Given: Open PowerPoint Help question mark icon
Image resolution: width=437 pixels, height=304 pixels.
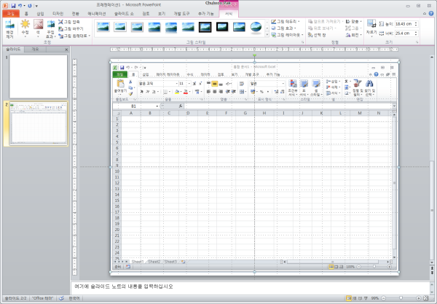Looking at the screenshot, I should coord(431,13).
